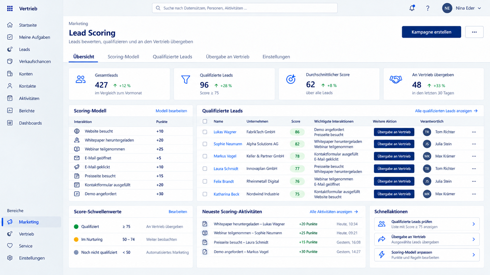Click the Kontakte person icon
490x275 pixels.
10,86
